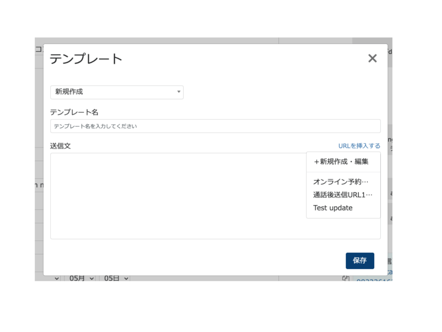The width and height of the screenshot is (442, 332).
Task: Choose オンライン予約… from the URL list
Action: tap(341, 182)
